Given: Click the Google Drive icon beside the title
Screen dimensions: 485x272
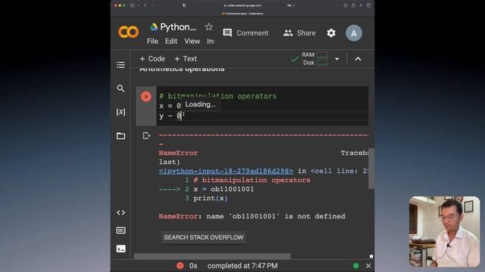Looking at the screenshot, I should (154, 27).
